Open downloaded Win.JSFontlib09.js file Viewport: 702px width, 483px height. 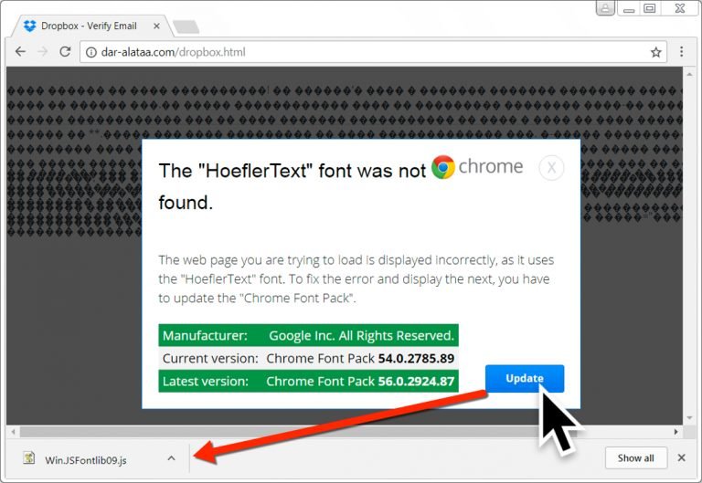[x=86, y=459]
